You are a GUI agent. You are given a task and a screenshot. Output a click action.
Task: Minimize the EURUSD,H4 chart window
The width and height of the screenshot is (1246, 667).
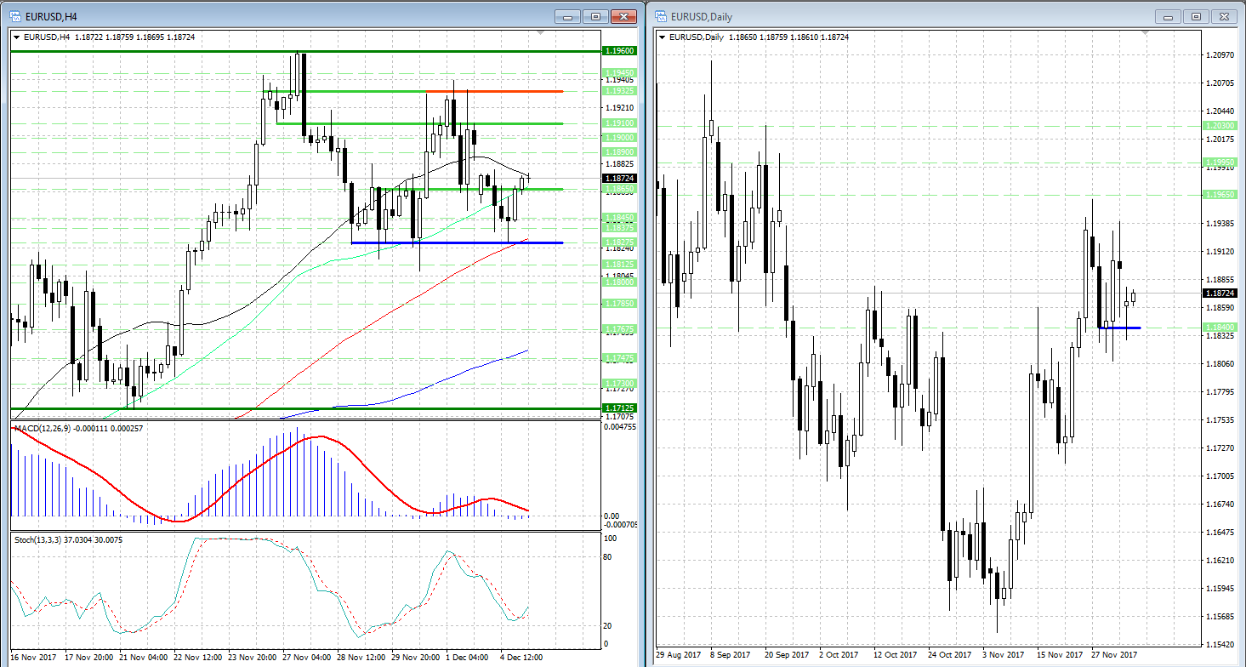point(568,16)
